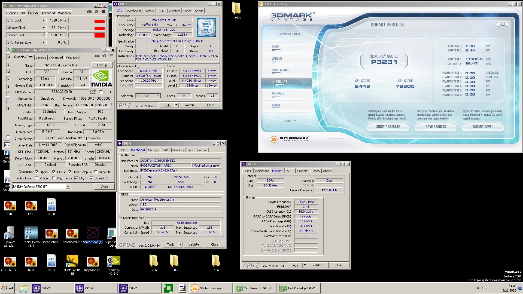
Task: Click the refresh icon in the Sensors GPU-Z window
Action: point(96,11)
